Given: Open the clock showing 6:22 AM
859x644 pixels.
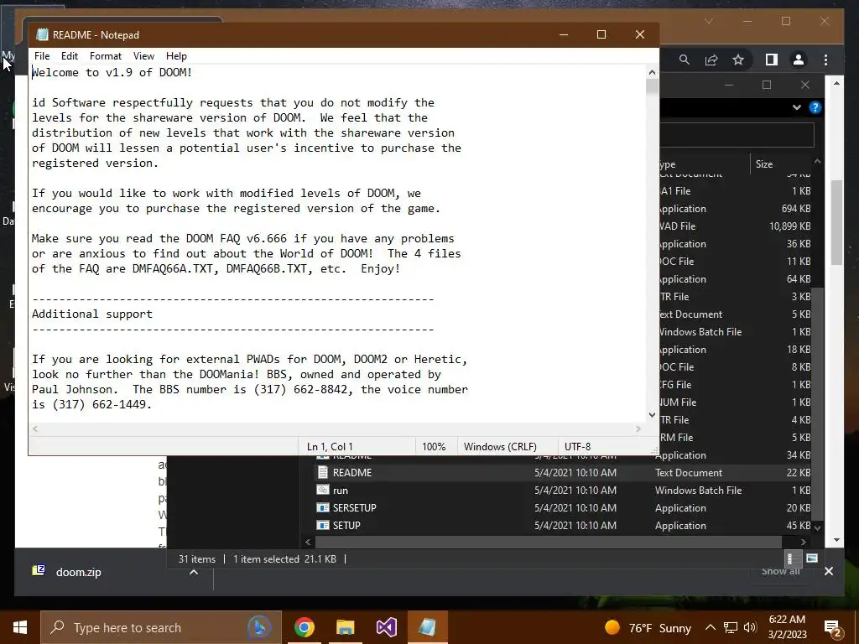Looking at the screenshot, I should point(787,627).
